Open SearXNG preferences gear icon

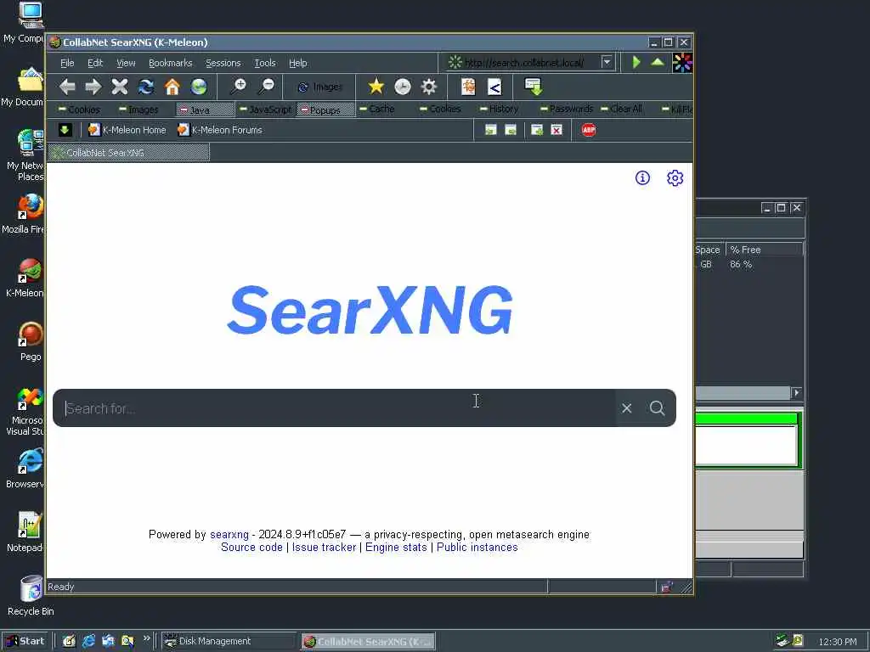pos(675,177)
